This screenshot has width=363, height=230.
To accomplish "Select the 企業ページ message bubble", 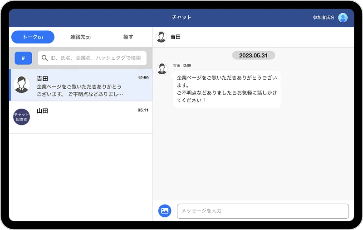I will 226,89.
